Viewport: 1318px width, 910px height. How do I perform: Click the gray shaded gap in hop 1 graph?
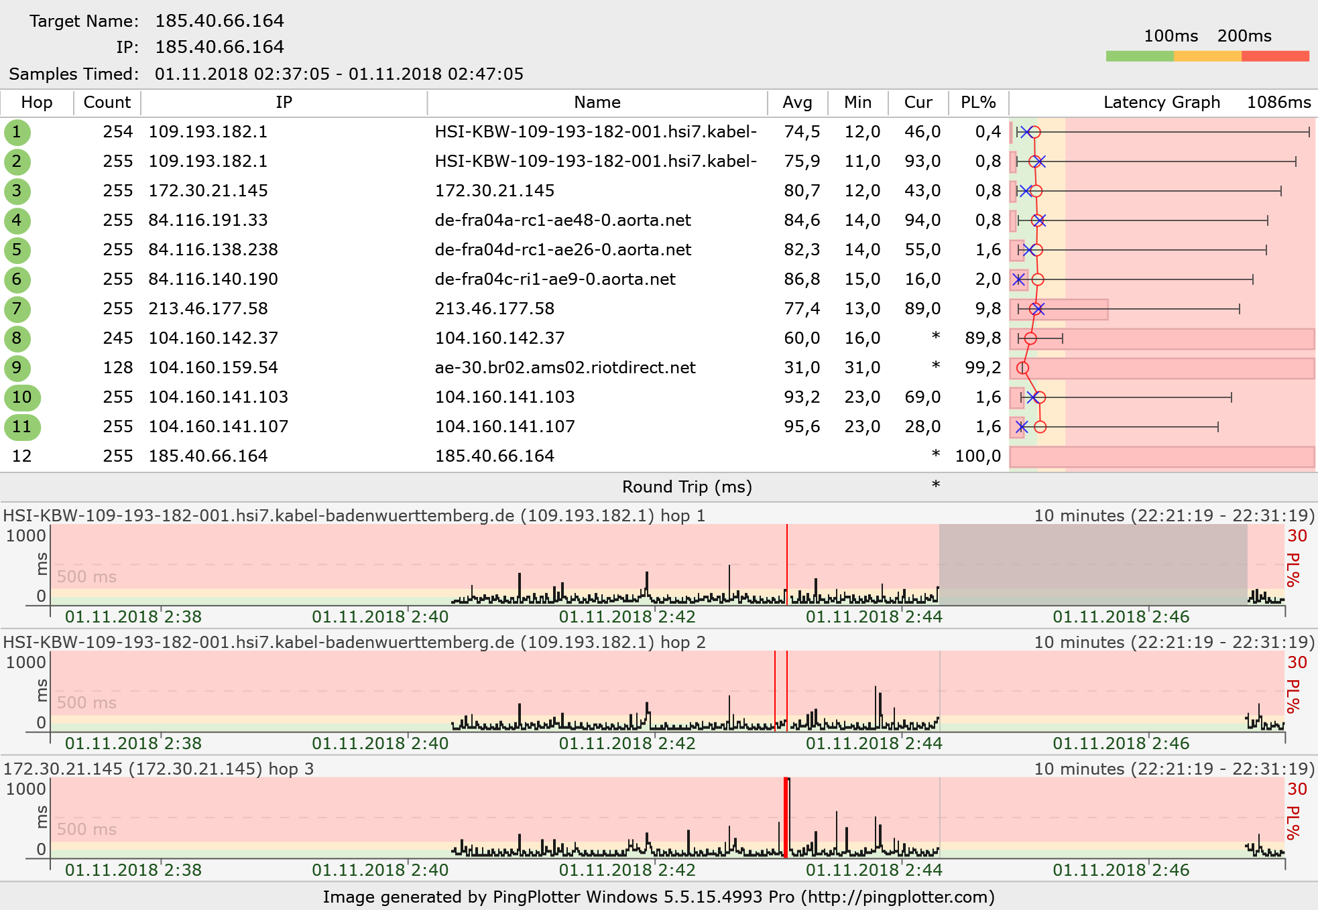[x=1093, y=564]
